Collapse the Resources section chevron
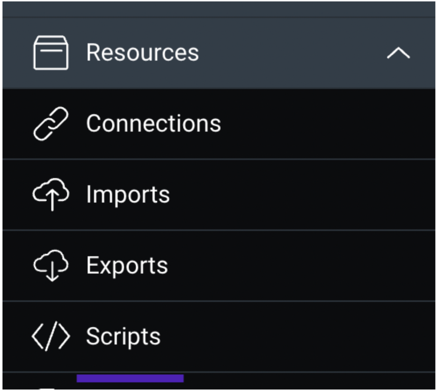Viewport: 437px width, 392px height. (398, 53)
